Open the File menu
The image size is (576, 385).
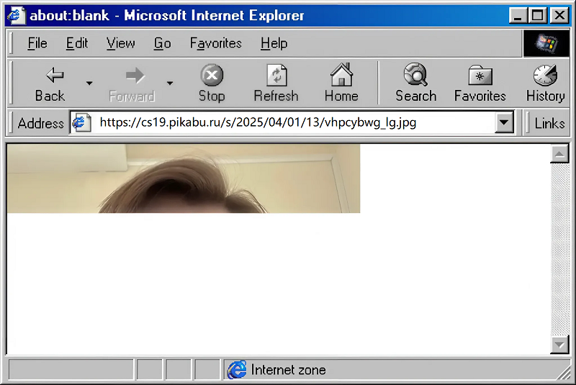click(x=37, y=43)
